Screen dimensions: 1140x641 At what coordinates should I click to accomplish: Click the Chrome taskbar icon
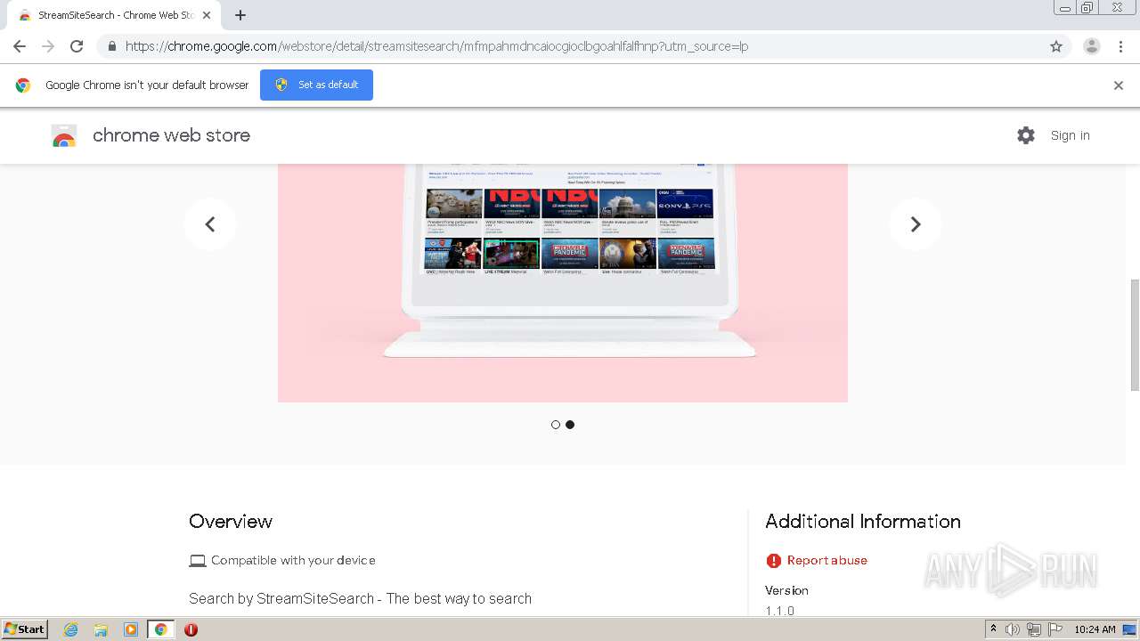[x=161, y=629]
